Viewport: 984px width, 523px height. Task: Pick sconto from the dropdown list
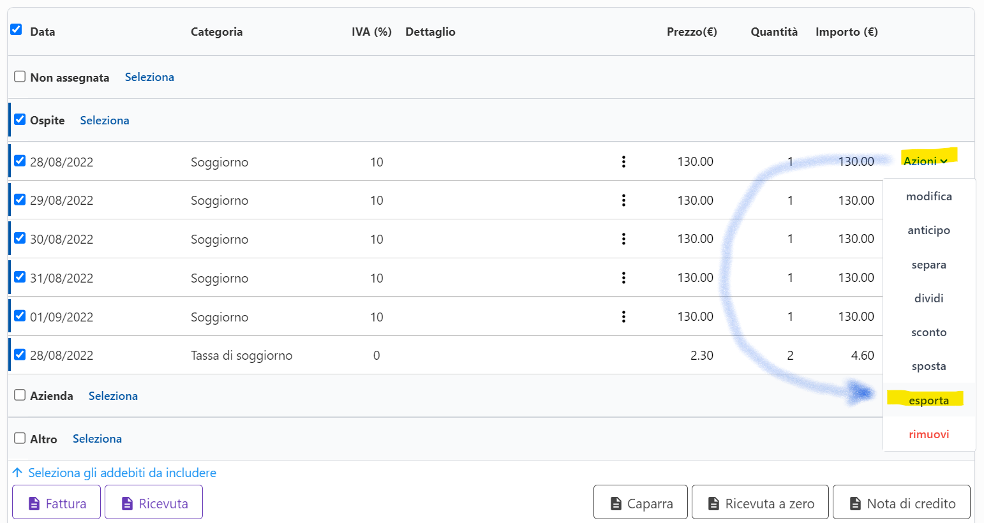point(928,332)
